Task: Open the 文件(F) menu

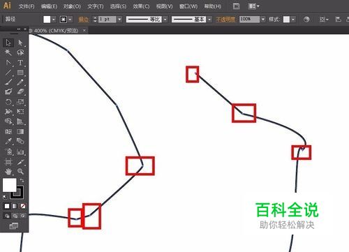Action: point(27,6)
